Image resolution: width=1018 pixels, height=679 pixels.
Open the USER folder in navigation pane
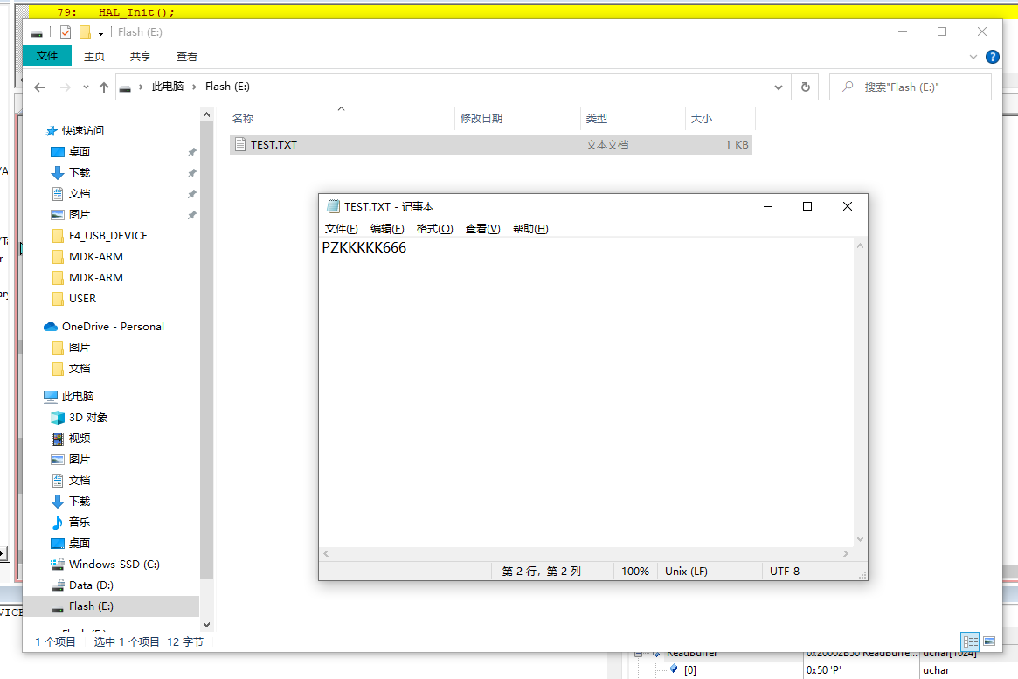pyautogui.click(x=82, y=299)
